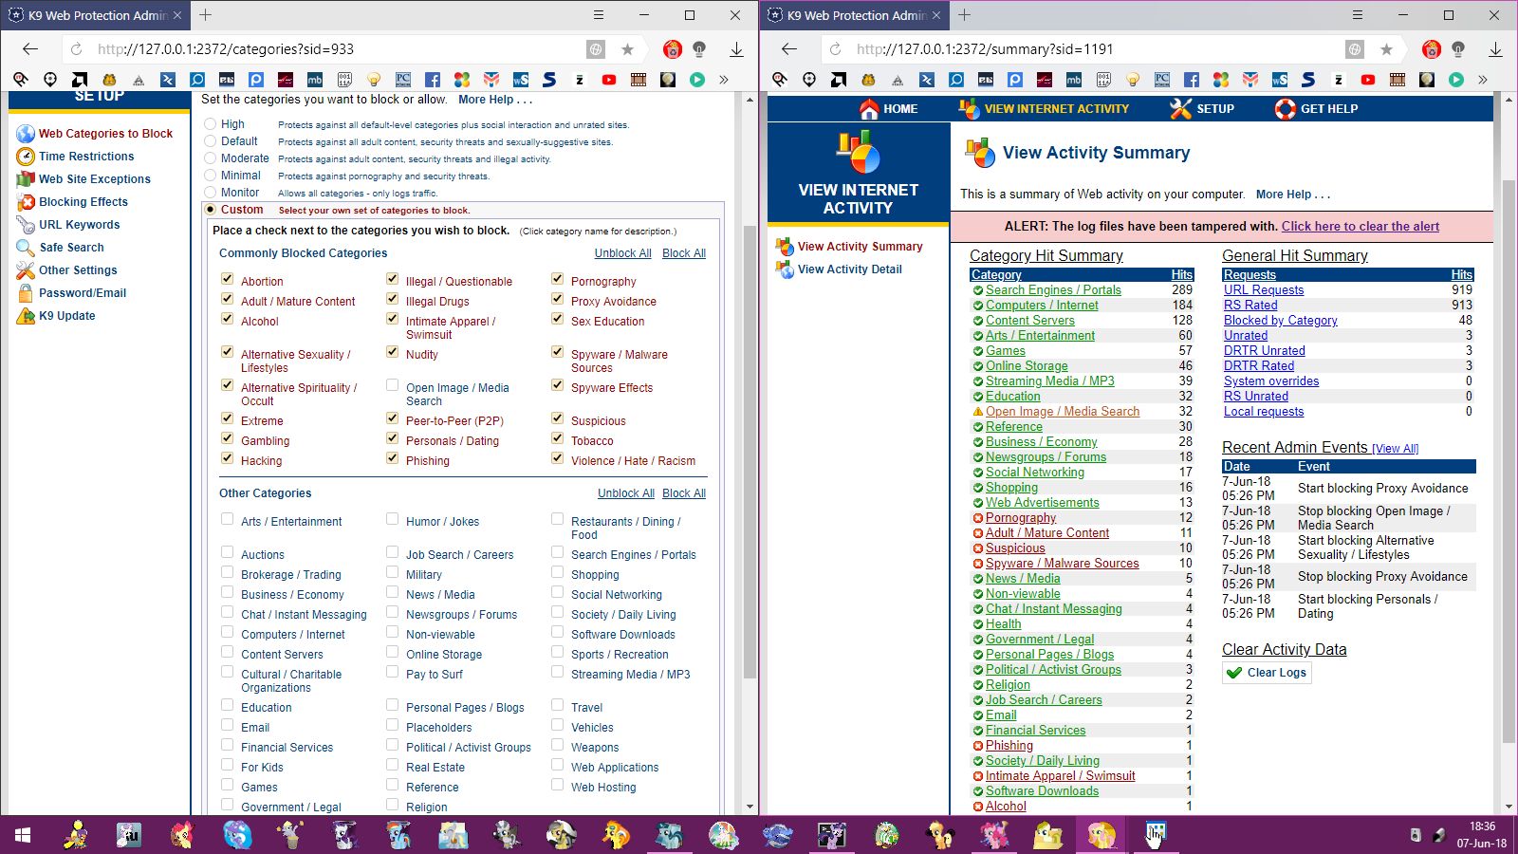The height and width of the screenshot is (854, 1518).
Task: Open Web Site Exceptions page
Action: click(x=94, y=179)
